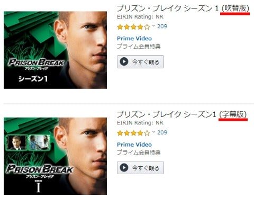Open the 209 reviews link for 字幕版
Screen dimensions: 254x197
coord(162,132)
